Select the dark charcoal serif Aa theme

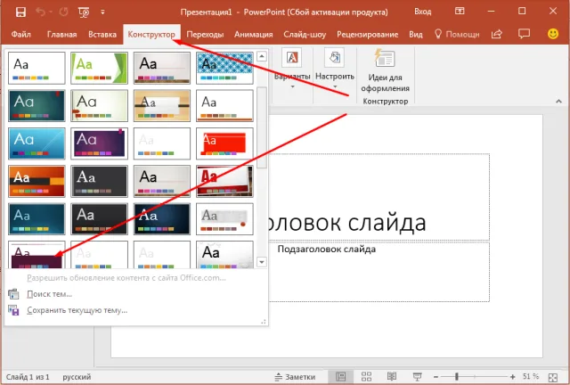click(99, 181)
